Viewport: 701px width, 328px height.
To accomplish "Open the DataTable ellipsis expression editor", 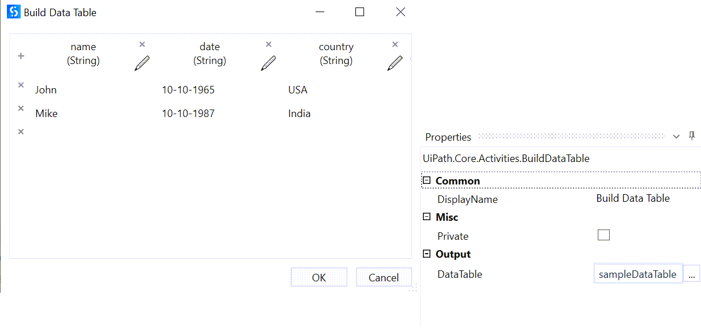I will point(691,274).
